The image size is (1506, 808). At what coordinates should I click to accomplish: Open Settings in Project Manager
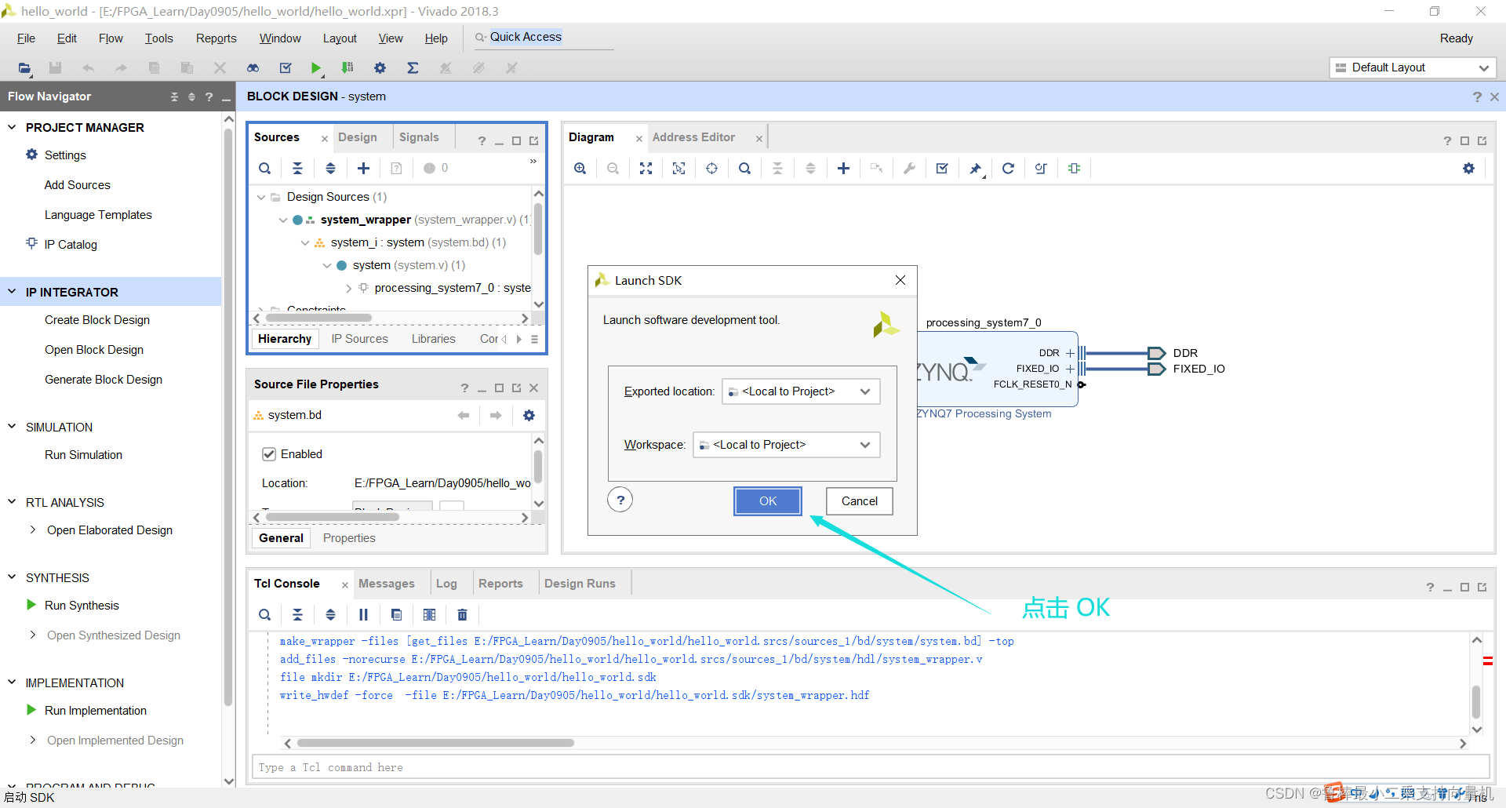[x=65, y=155]
